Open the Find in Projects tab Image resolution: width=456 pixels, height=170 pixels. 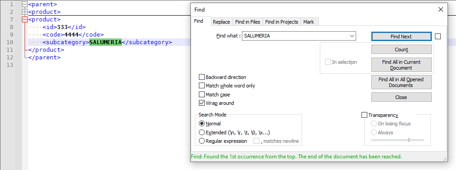point(281,22)
